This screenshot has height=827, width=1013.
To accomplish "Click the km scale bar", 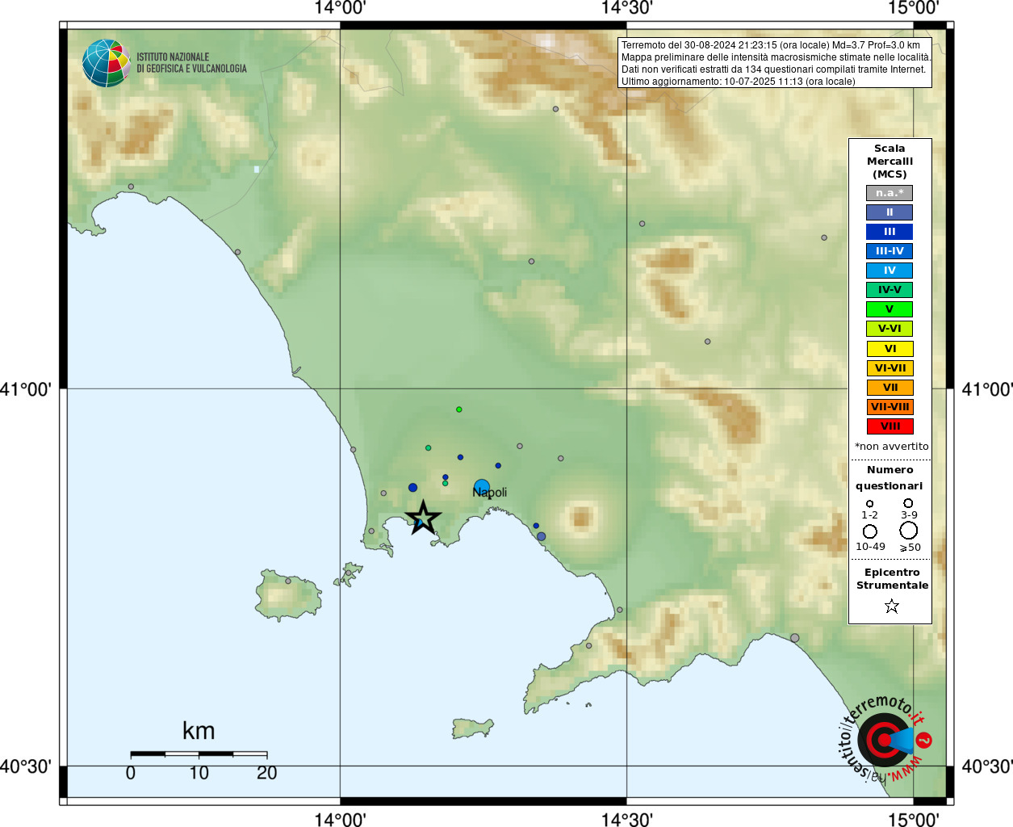I will click(199, 754).
